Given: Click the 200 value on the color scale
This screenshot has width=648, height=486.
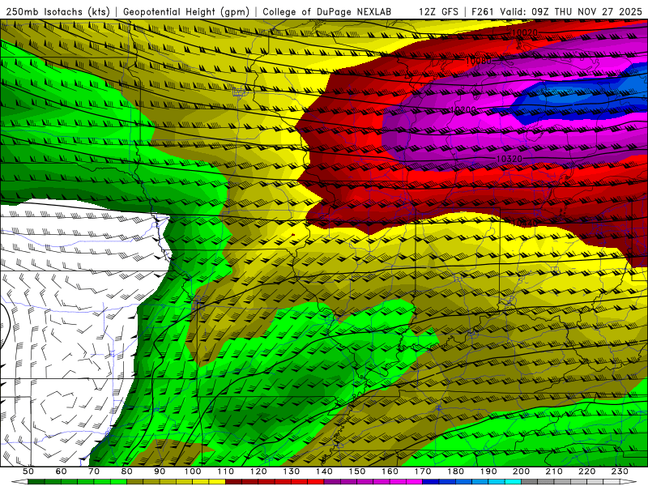Looking at the screenshot, I should click(521, 471).
